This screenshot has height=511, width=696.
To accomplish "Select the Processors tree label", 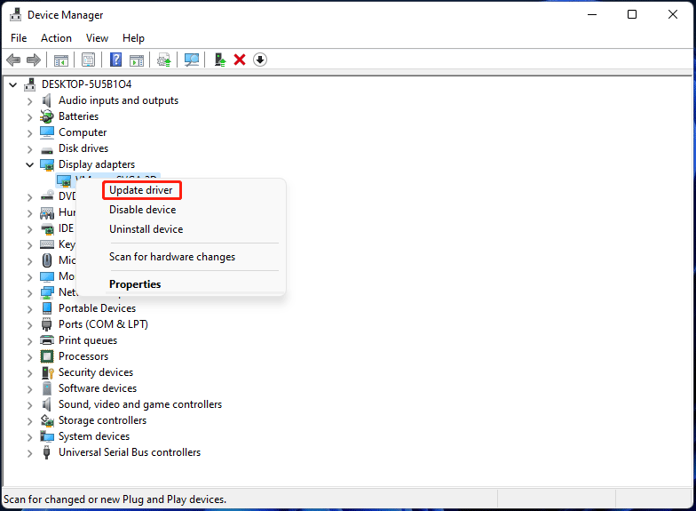I will tap(83, 356).
